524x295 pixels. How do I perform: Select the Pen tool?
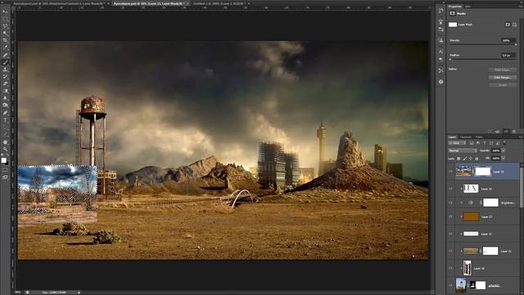(x=5, y=113)
